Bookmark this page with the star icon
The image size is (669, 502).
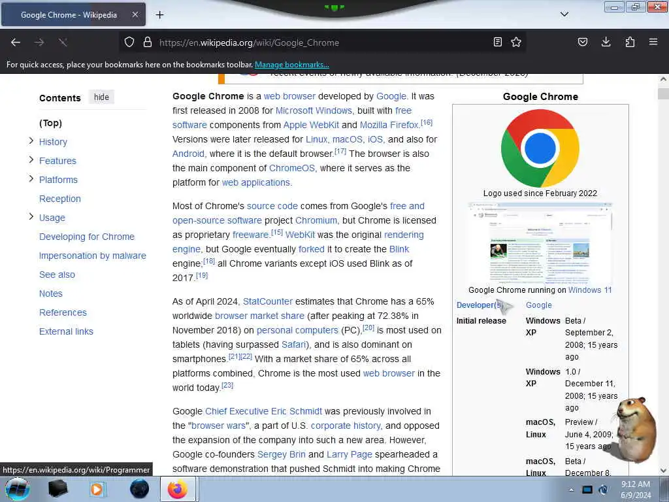tap(516, 42)
